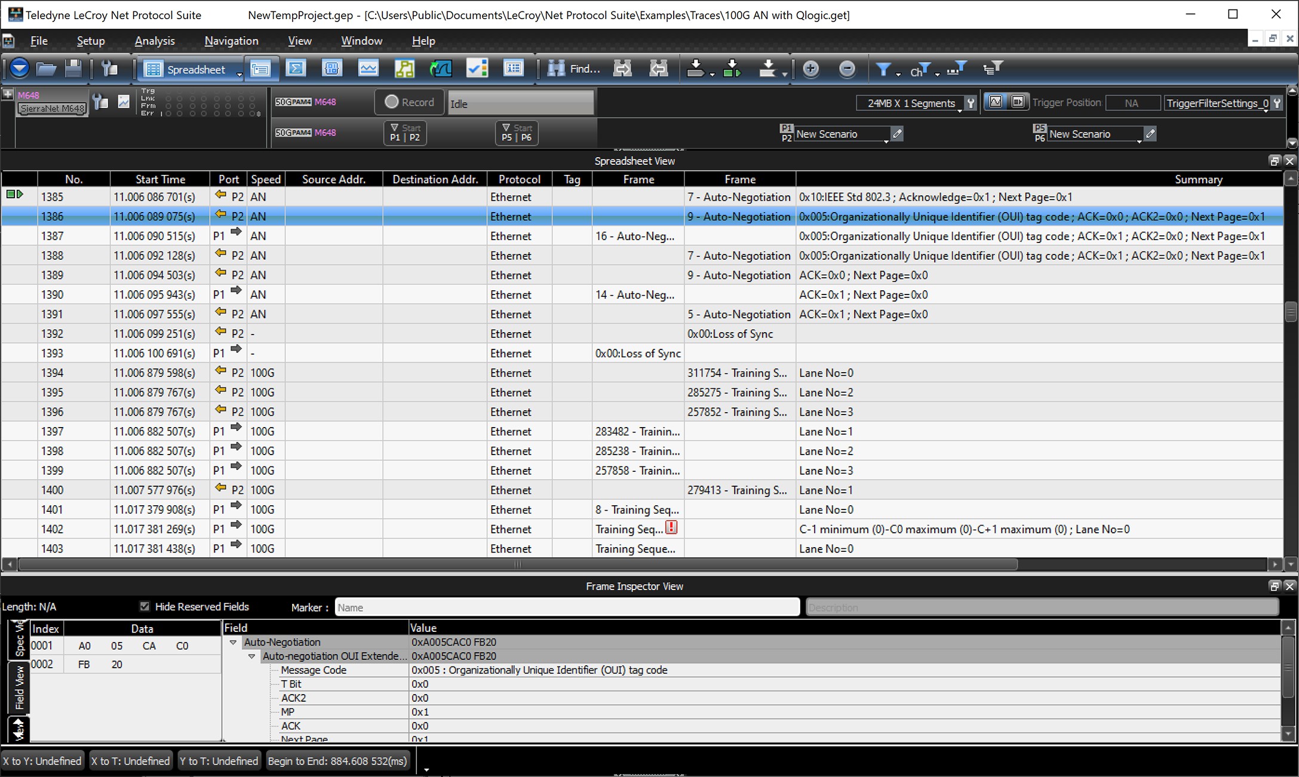Click the Save disk icon
Screen dimensions: 1299x777
[x=73, y=69]
